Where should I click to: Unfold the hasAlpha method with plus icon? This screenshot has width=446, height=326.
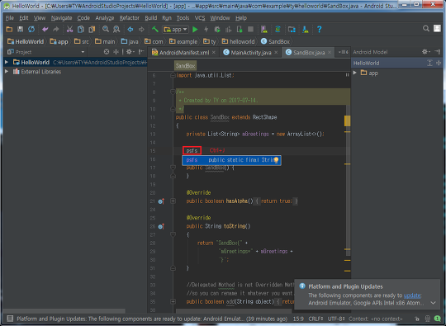point(173,201)
